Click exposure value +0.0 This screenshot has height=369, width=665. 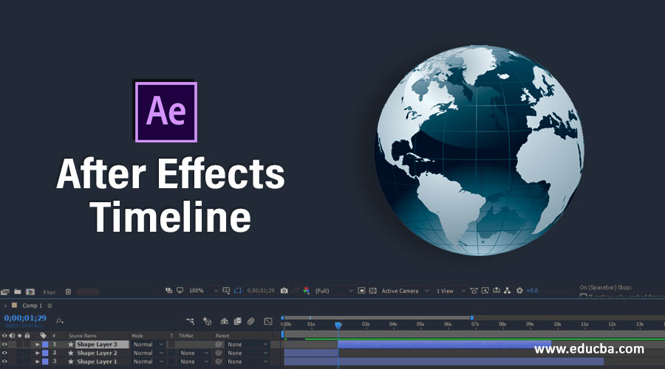[x=532, y=291]
